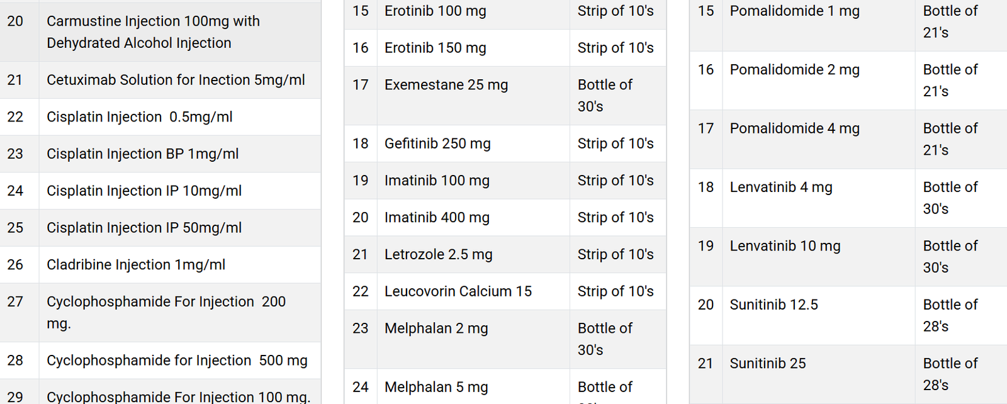Select Erotinib 150 mg row
The height and width of the screenshot is (404, 1007).
(x=505, y=48)
